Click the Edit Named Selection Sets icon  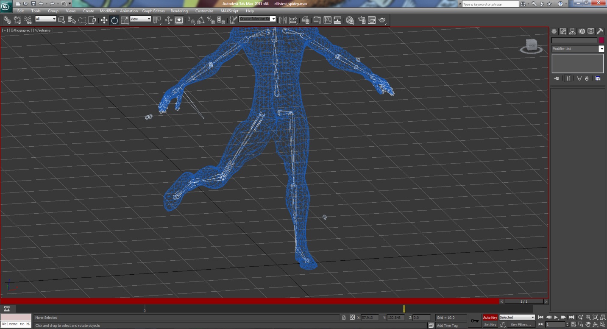point(233,20)
